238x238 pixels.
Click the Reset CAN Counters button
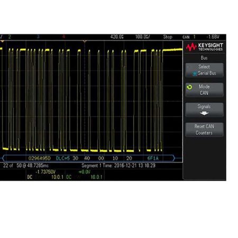pos(205,130)
